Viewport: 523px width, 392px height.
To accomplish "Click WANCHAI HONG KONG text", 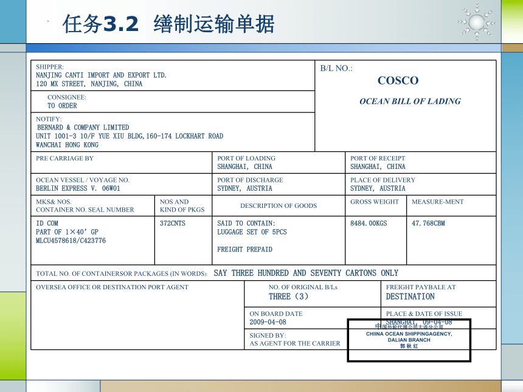I will 67,145.
